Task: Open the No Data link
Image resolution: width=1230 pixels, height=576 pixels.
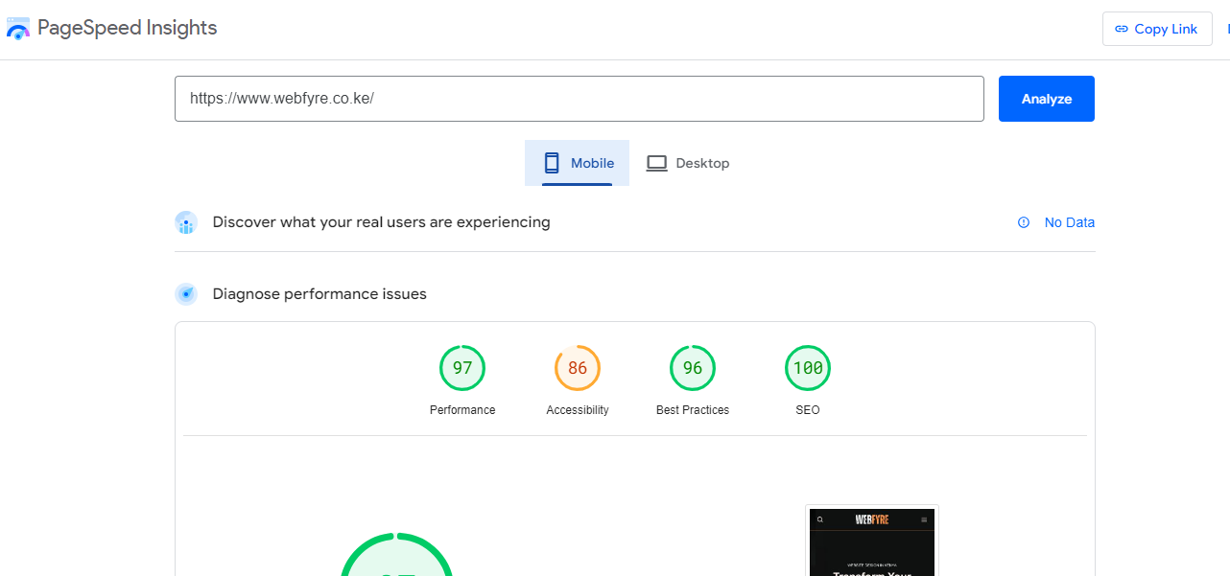Action: pos(1069,221)
